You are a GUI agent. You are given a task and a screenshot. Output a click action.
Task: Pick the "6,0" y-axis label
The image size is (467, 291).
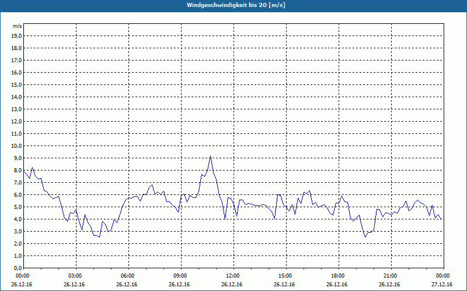point(18,195)
